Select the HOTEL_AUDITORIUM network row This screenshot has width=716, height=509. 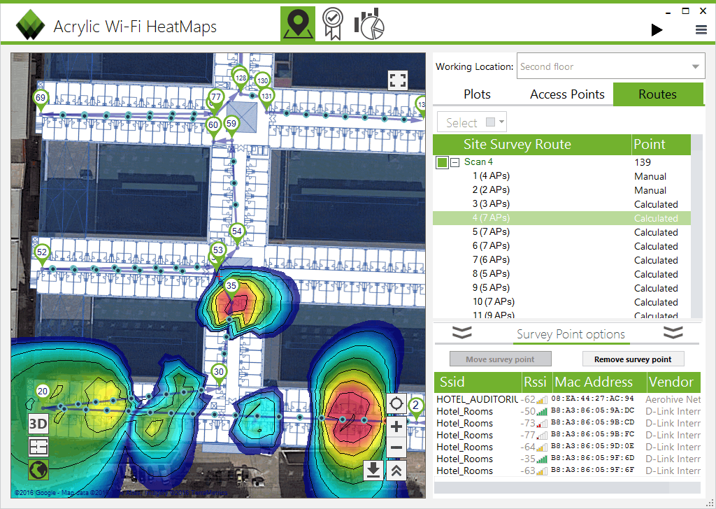point(568,399)
